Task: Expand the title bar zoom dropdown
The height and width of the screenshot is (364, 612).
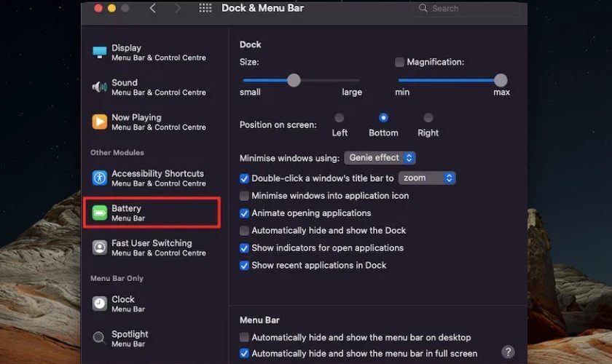Action: [427, 178]
